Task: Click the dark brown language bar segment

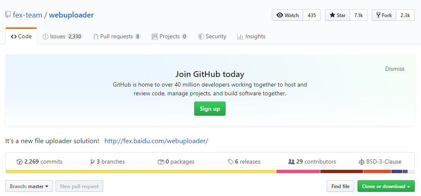Action: pos(342,171)
